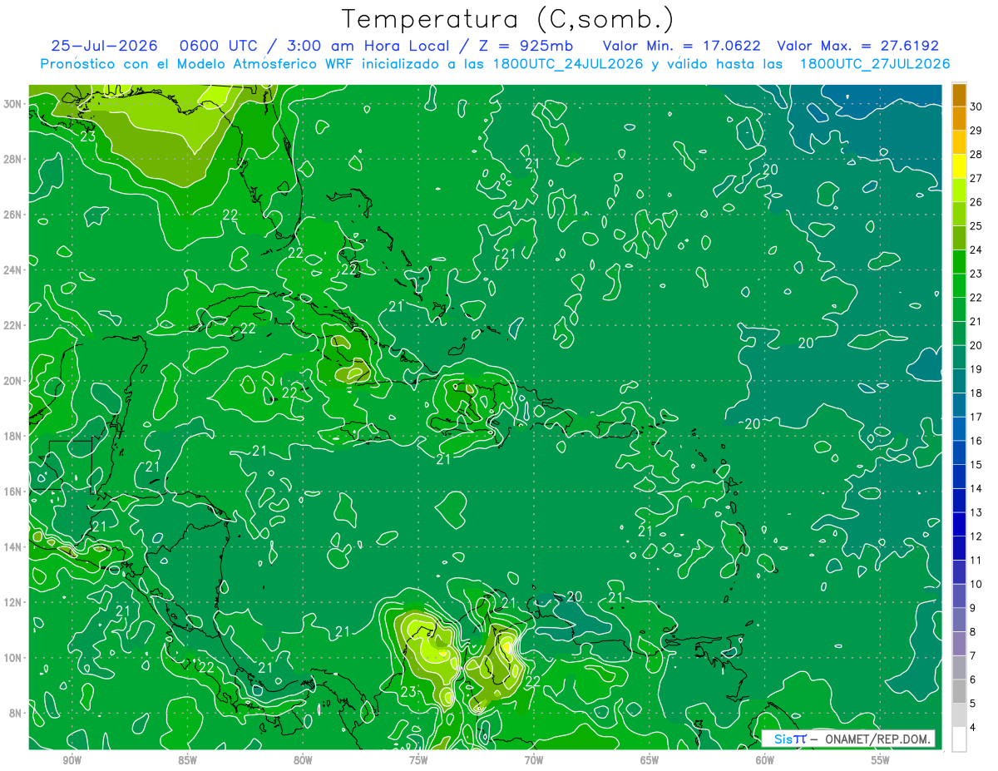Image resolution: width=998 pixels, height=771 pixels.
Task: Click the 14N latitude label
Action: tap(12, 546)
